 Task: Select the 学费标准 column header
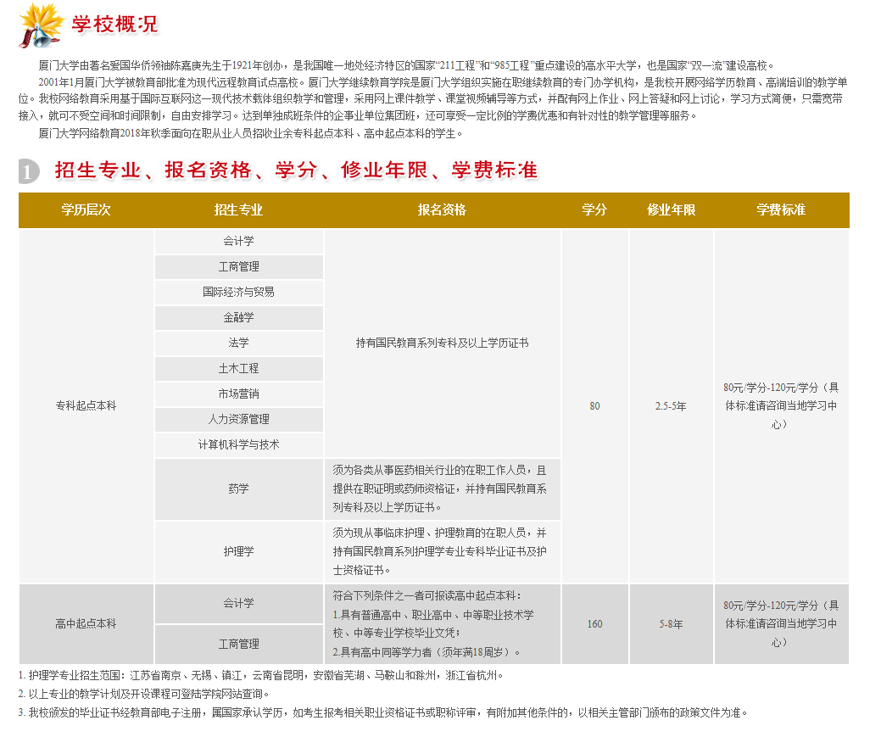coord(781,210)
